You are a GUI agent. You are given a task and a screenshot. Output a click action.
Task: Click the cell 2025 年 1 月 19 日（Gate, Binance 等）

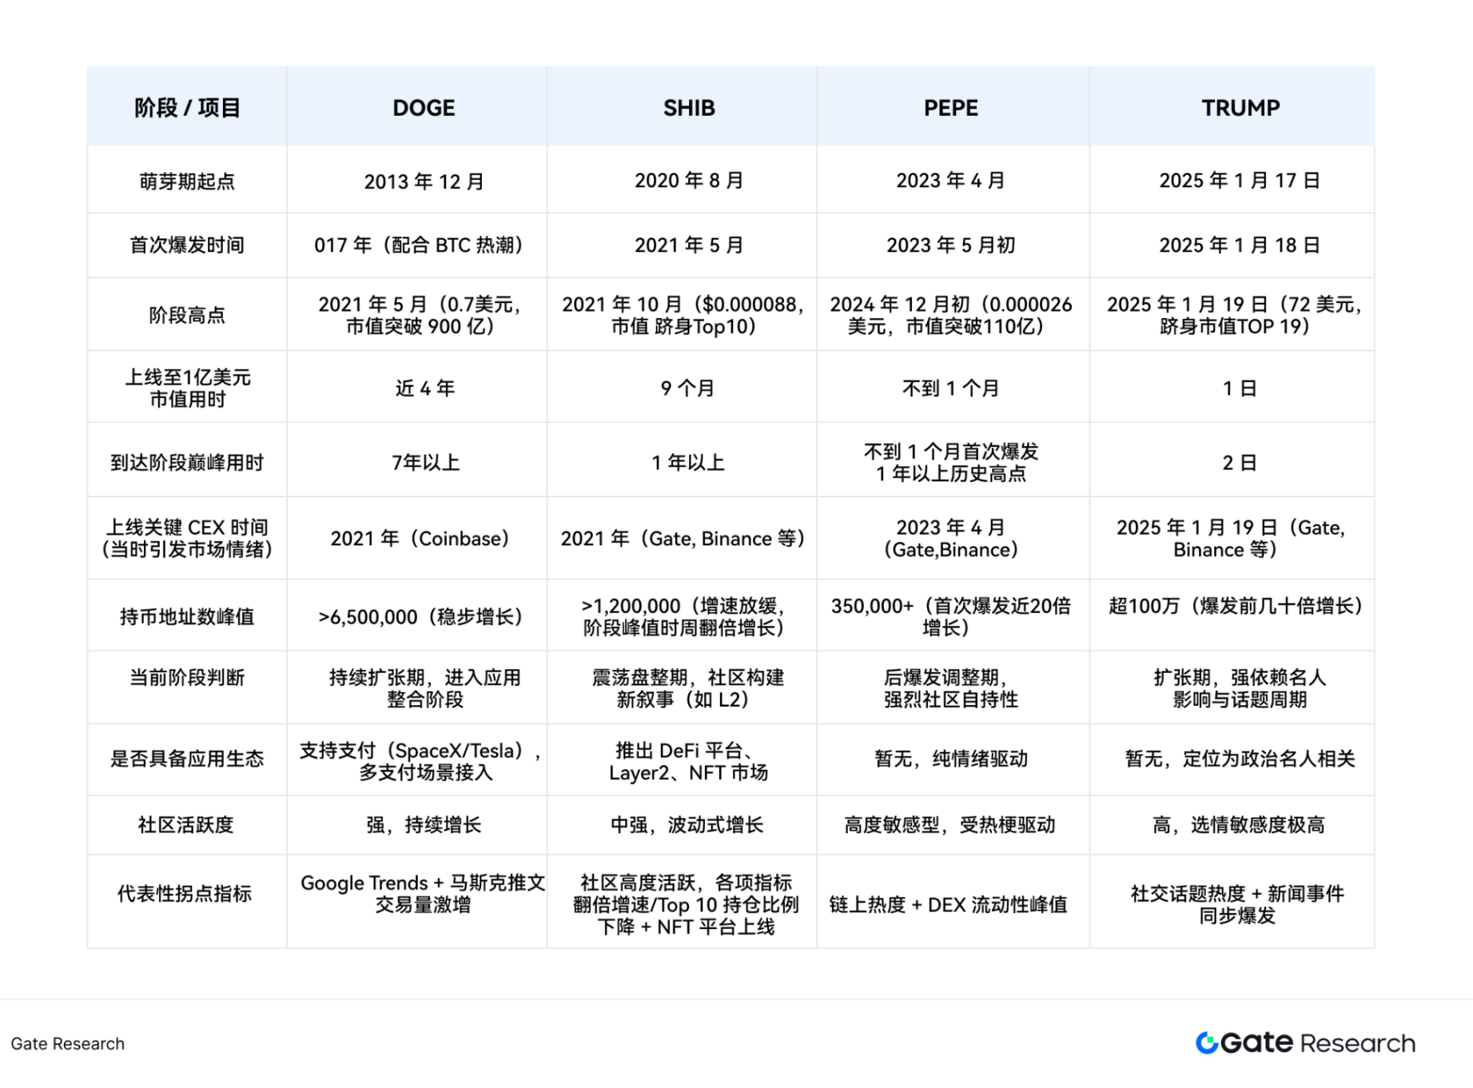click(1232, 538)
